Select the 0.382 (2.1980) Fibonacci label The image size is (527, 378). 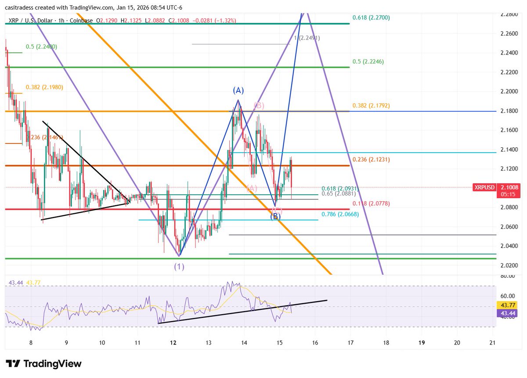(44, 87)
